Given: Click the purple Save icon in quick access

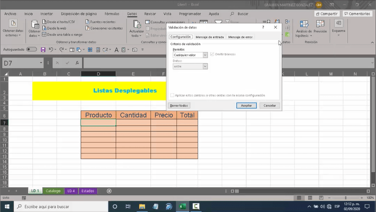Looking at the screenshot, I should coord(43,50).
